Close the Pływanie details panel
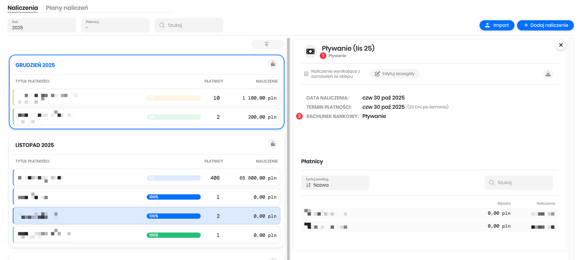 pos(561,45)
